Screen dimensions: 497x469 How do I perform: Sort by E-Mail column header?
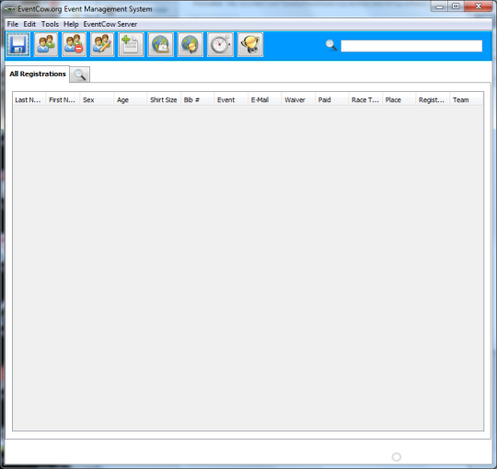point(265,99)
